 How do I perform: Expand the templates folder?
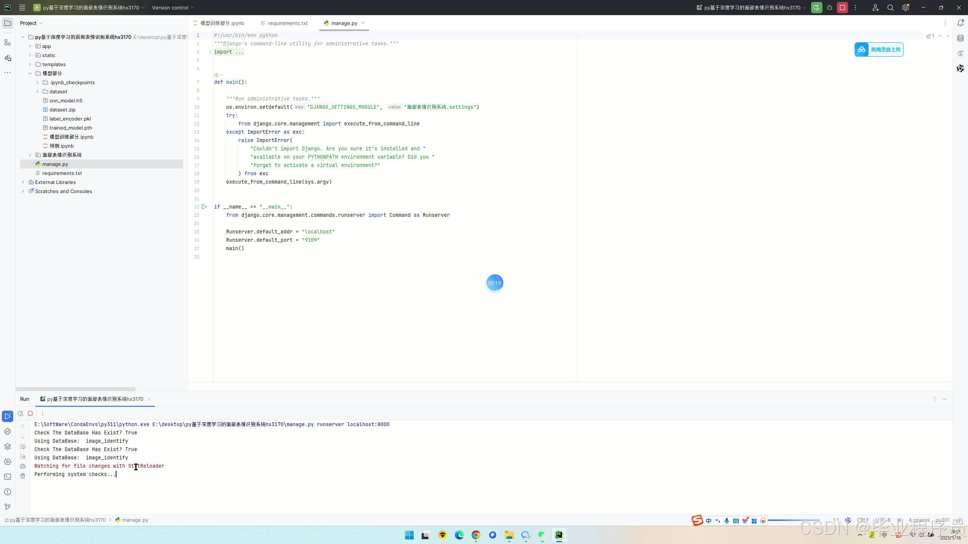tap(30, 64)
